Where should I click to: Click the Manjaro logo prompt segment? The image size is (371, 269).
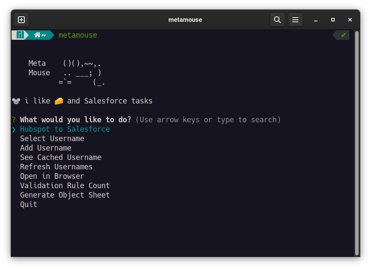(x=20, y=35)
